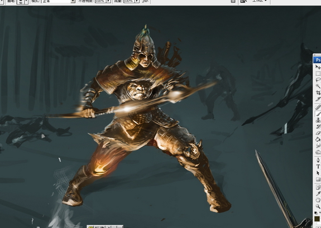Select the Lasso tool

pos(318,80)
